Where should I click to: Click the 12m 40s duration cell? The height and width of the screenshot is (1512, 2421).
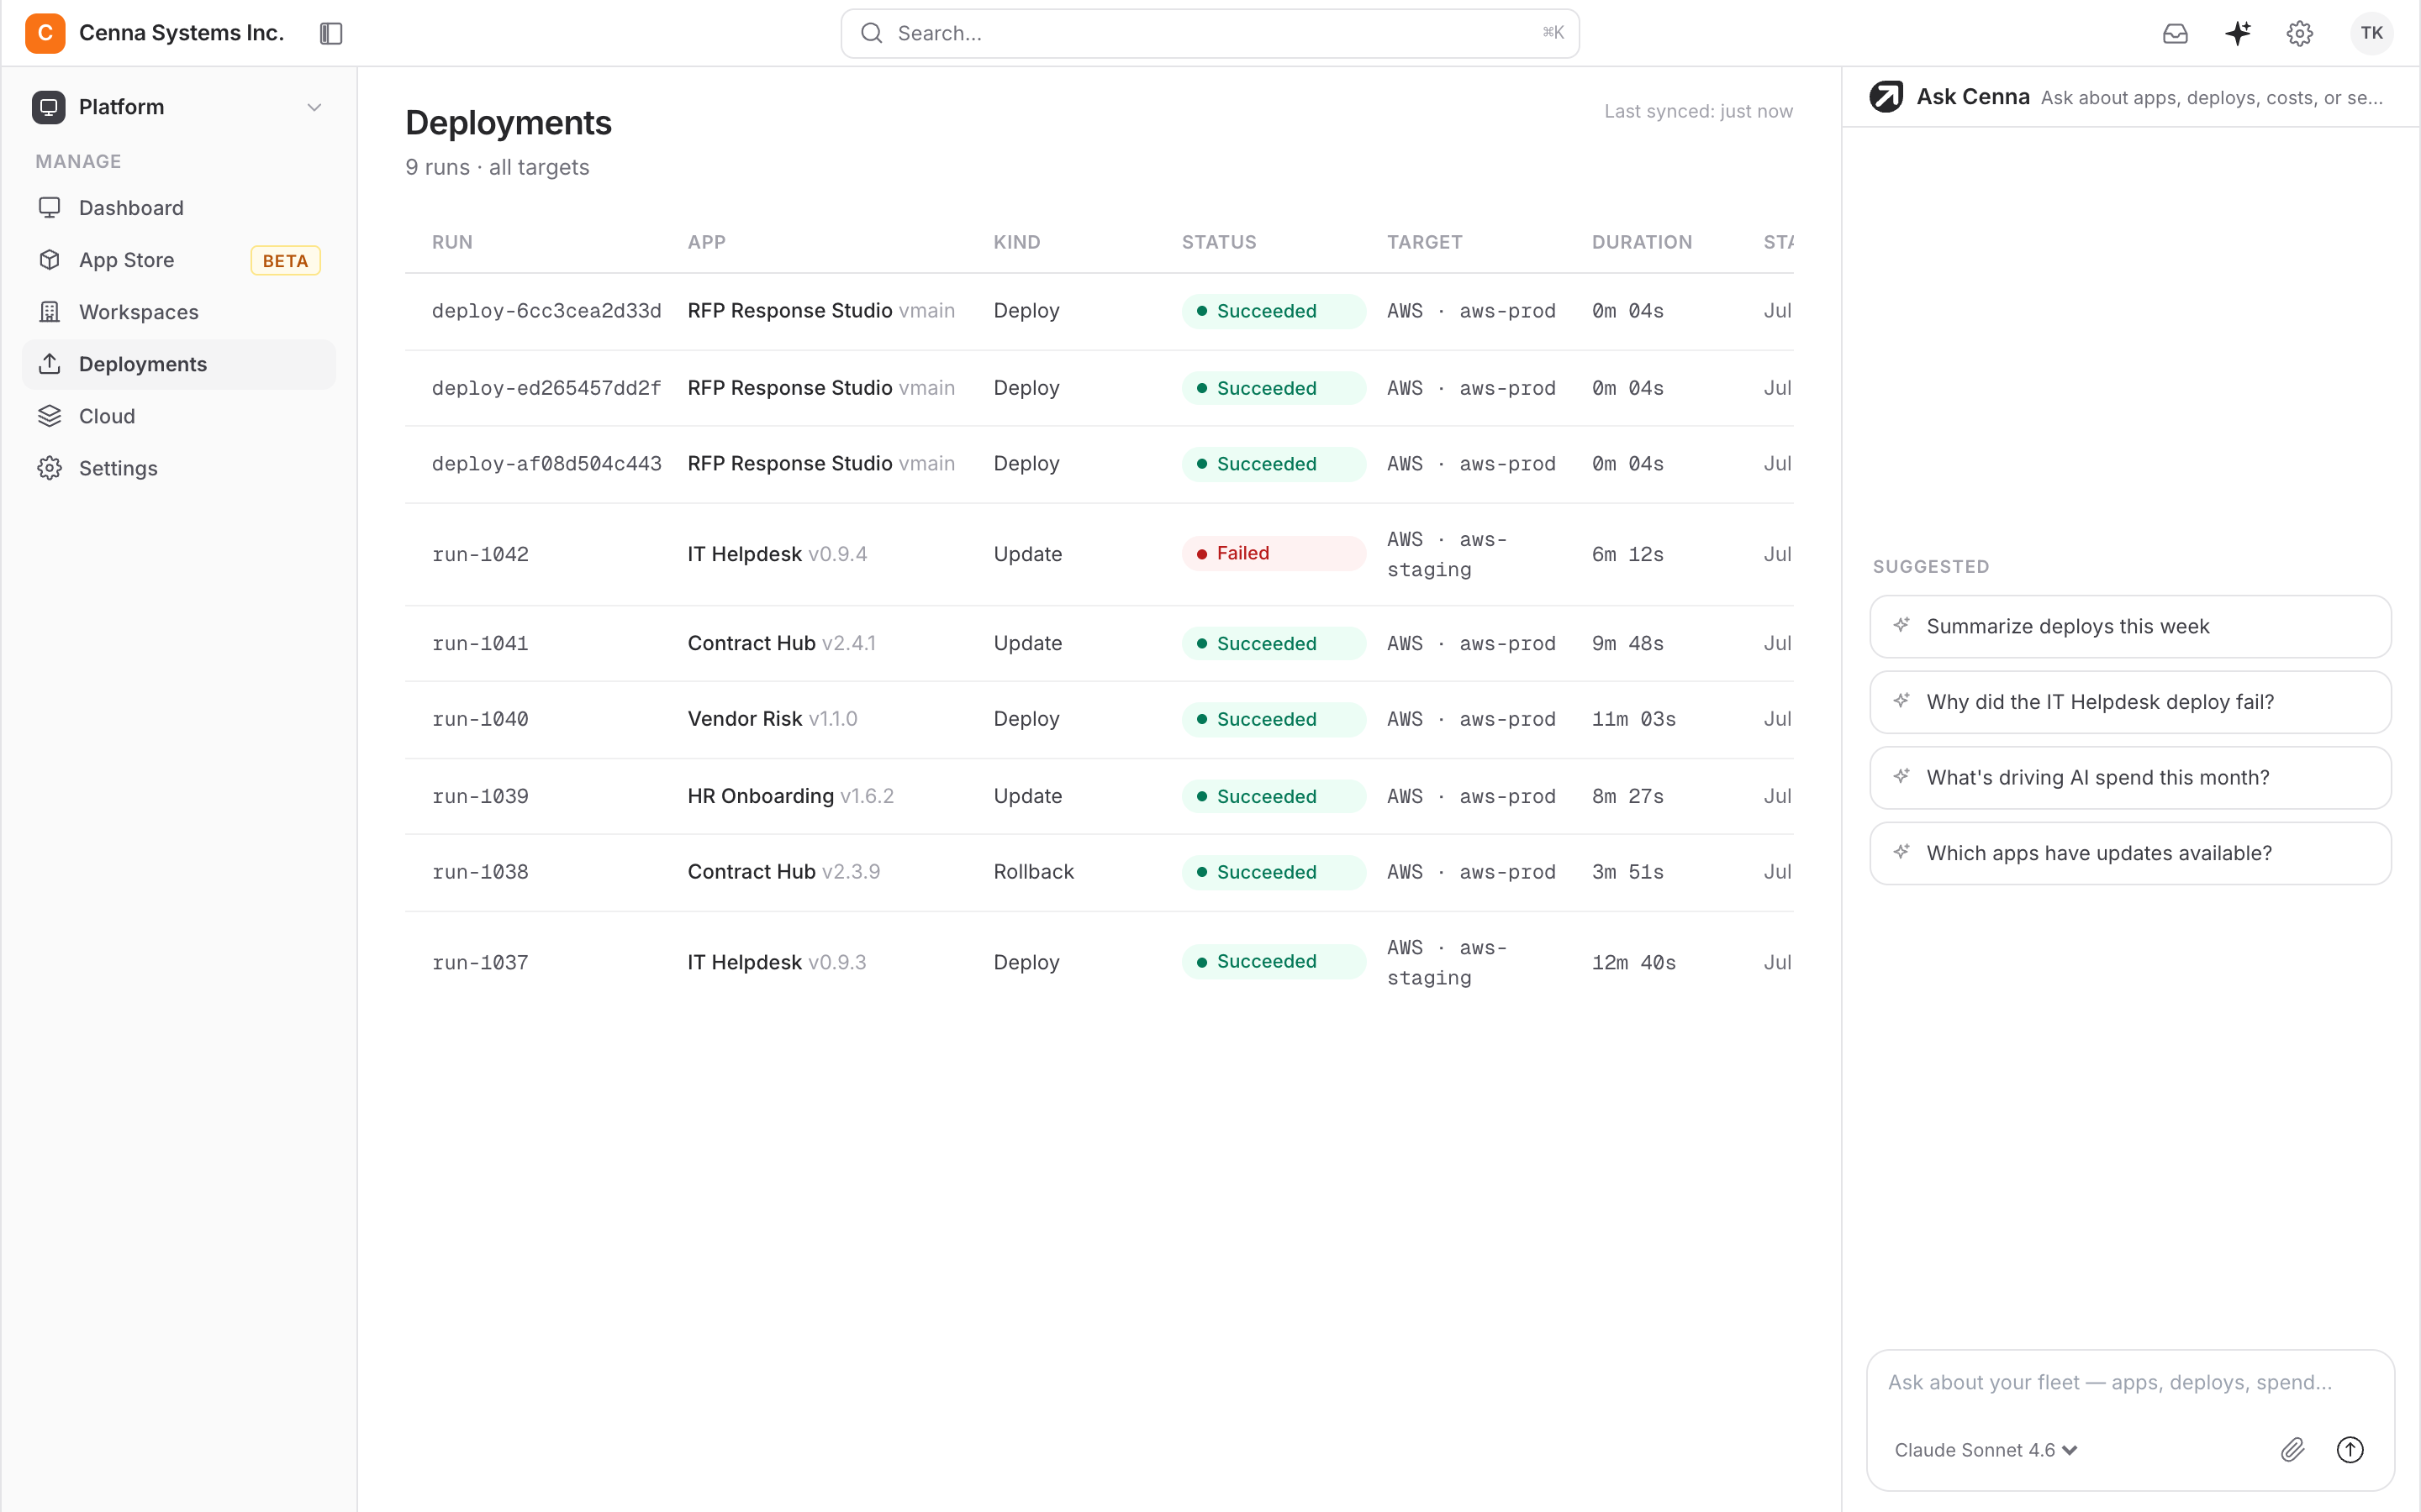(x=1633, y=962)
